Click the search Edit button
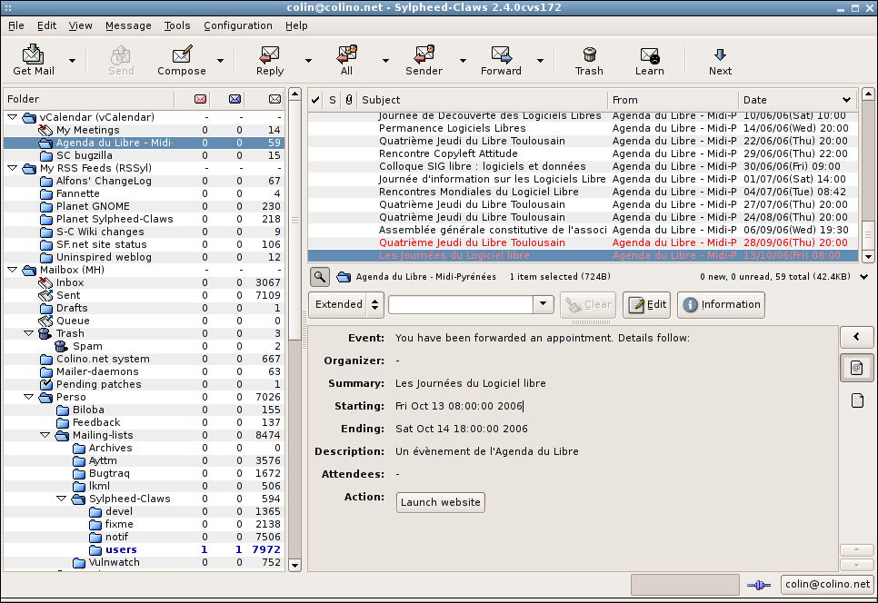This screenshot has height=603, width=878. [647, 305]
